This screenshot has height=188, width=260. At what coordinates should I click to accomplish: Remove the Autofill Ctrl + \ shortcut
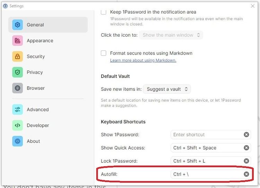click(x=246, y=174)
